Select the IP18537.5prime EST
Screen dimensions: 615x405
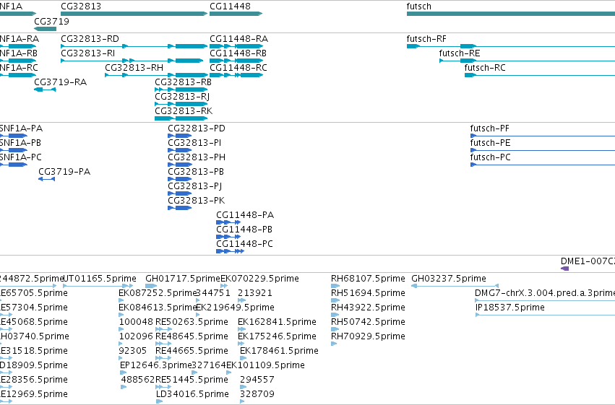click(x=545, y=315)
